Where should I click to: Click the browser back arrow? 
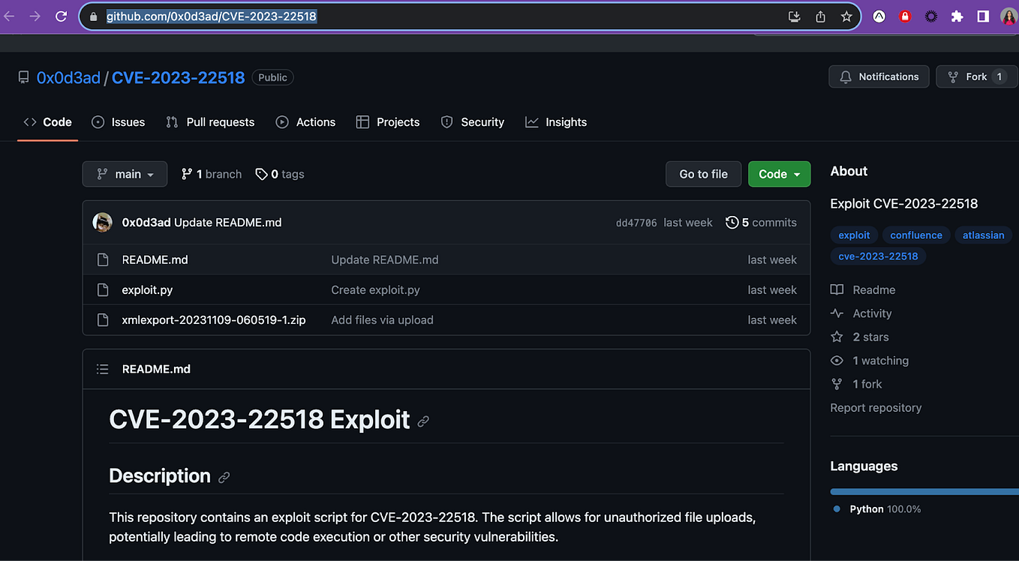pyautogui.click(x=10, y=16)
